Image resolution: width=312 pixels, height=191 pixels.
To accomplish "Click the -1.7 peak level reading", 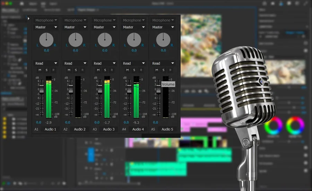I will [x=107, y=123].
